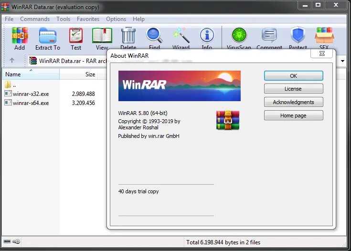Screen dimensions: 351x251
Task: Run the VirusScan bug toolbar icon
Action: tap(239, 35)
